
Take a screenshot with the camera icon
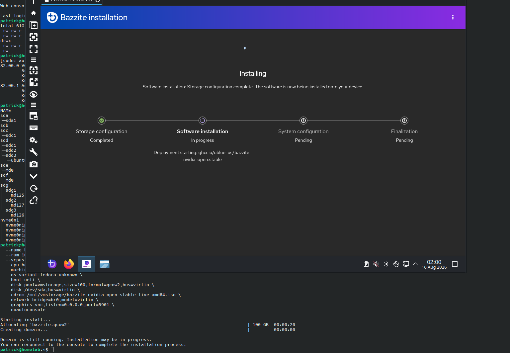[34, 164]
